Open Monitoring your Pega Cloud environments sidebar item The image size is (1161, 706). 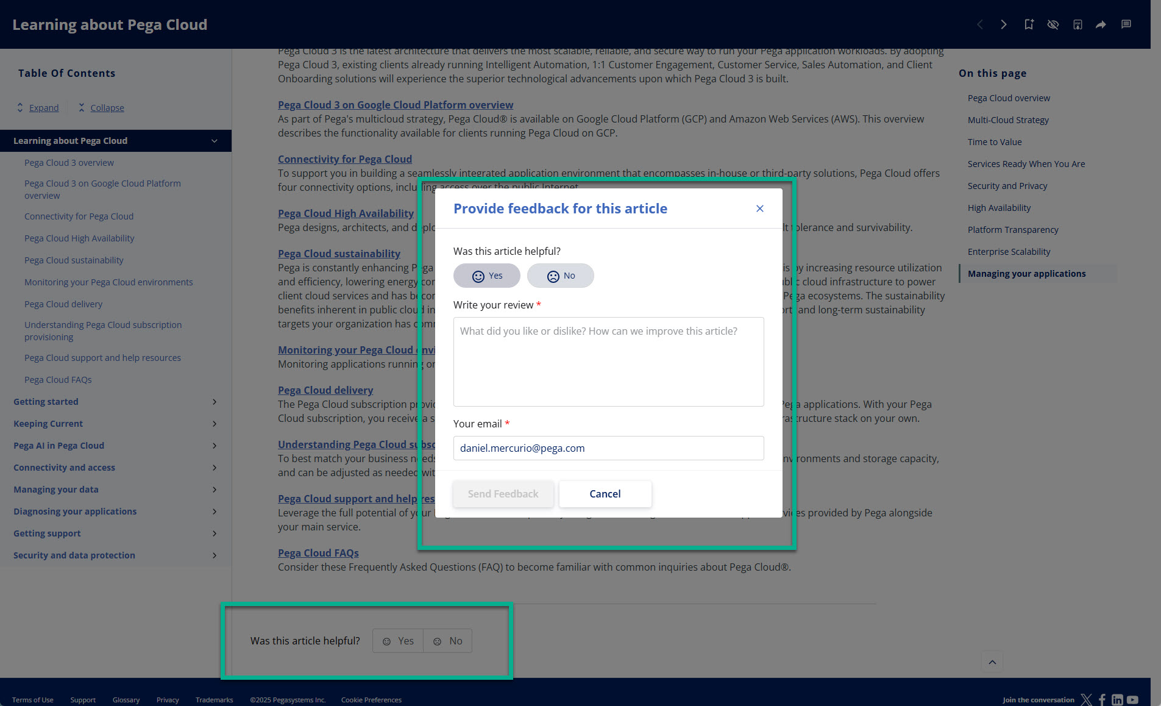[108, 282]
